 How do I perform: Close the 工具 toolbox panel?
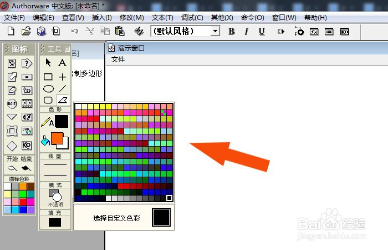tap(67, 49)
